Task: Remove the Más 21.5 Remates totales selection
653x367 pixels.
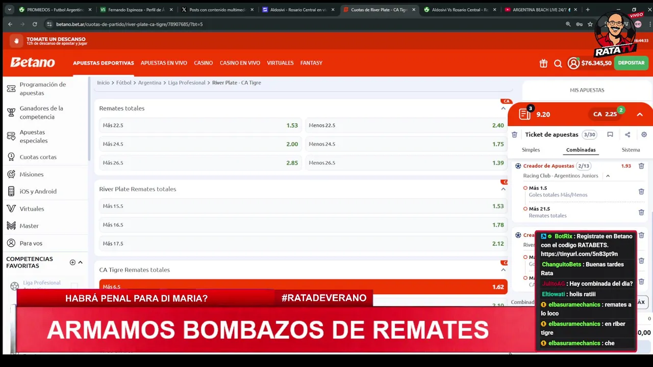Action: pyautogui.click(x=641, y=212)
